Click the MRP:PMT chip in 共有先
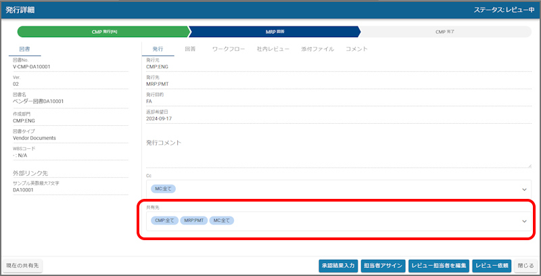This screenshot has width=541, height=276. coord(194,221)
